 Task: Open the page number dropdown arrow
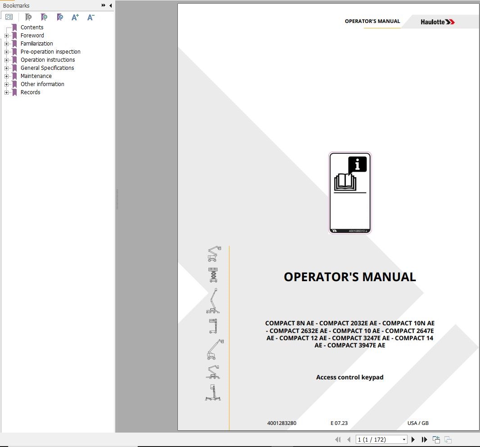coord(404,440)
